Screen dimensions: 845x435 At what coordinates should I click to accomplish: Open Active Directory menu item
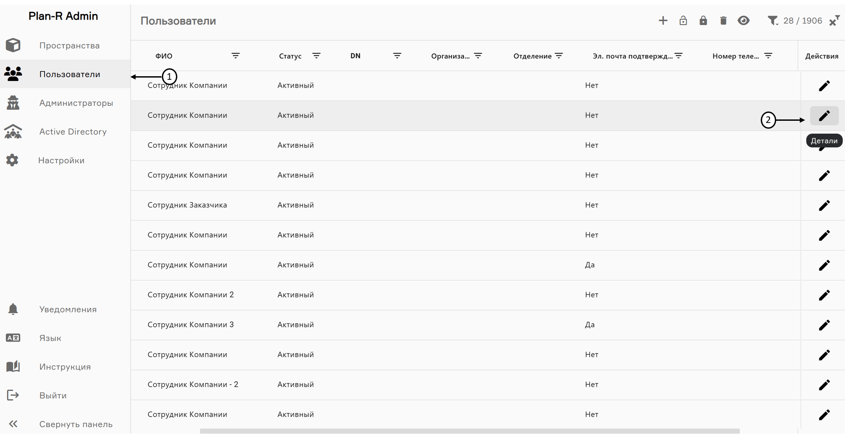tap(73, 131)
